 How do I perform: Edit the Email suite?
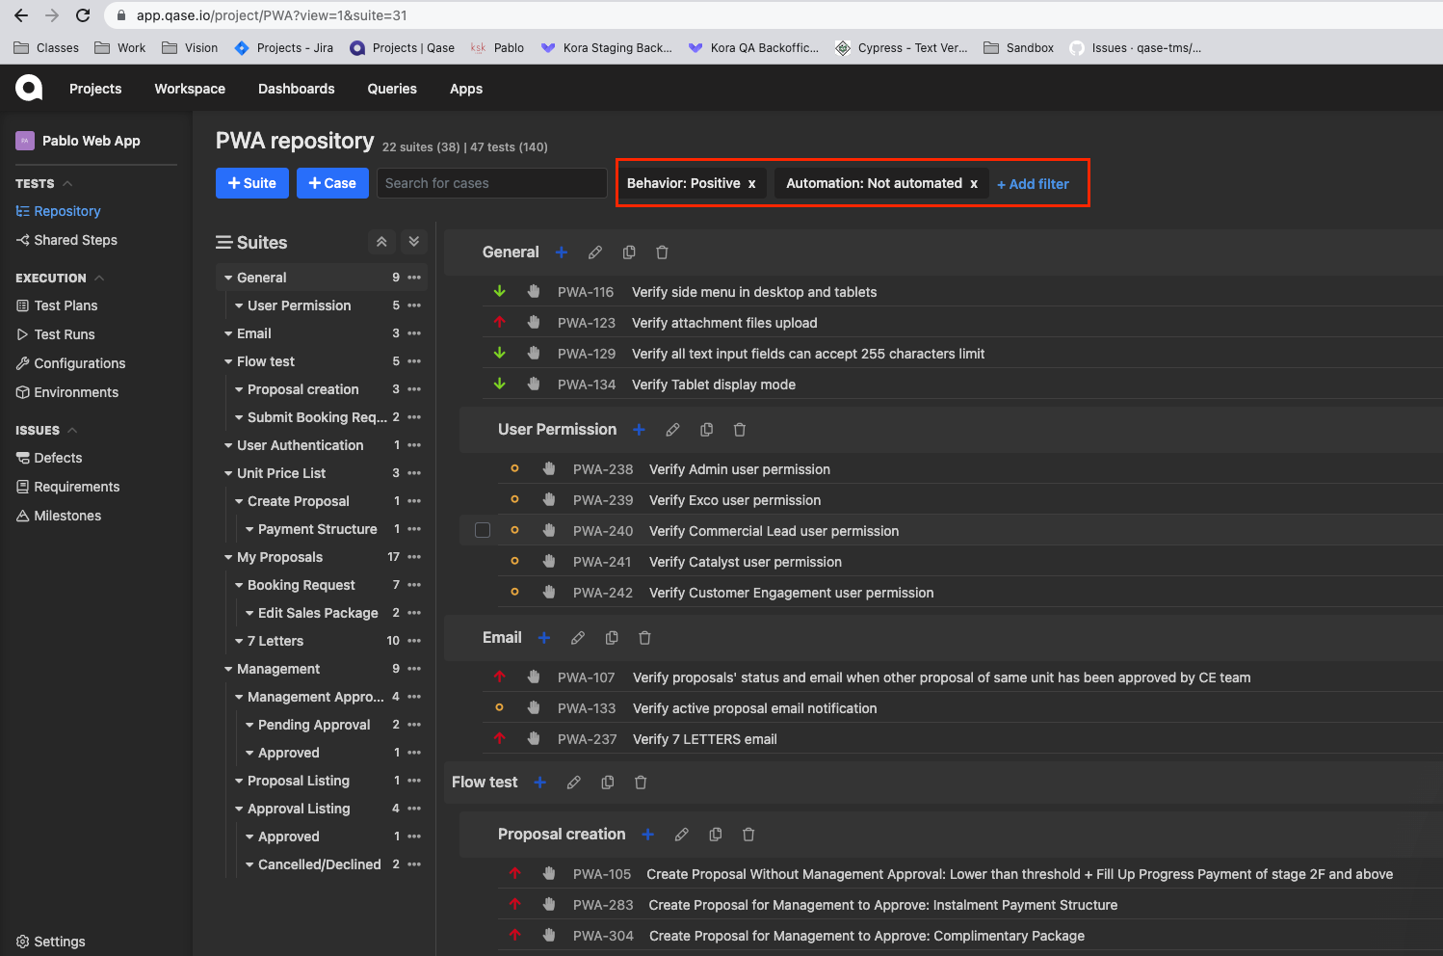(578, 638)
